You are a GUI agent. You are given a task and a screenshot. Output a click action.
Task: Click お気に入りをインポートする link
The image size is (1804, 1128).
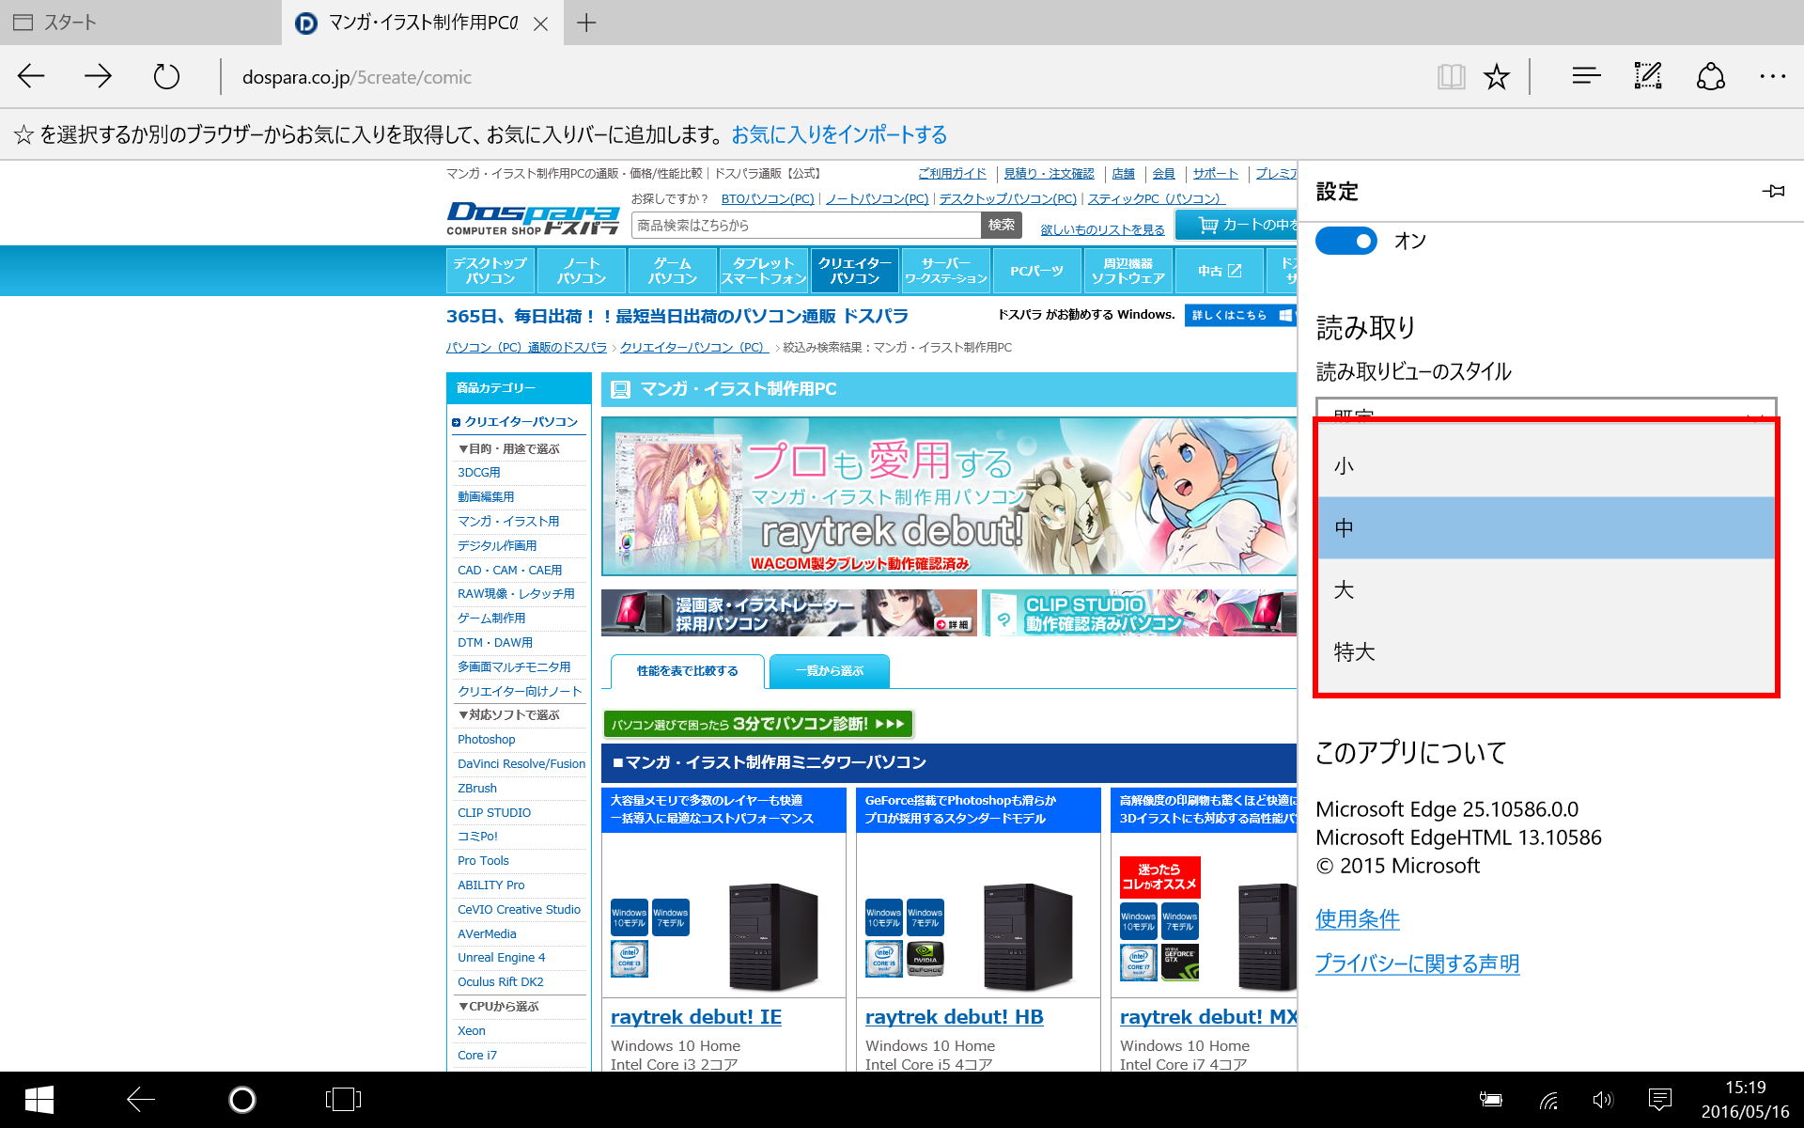839,134
